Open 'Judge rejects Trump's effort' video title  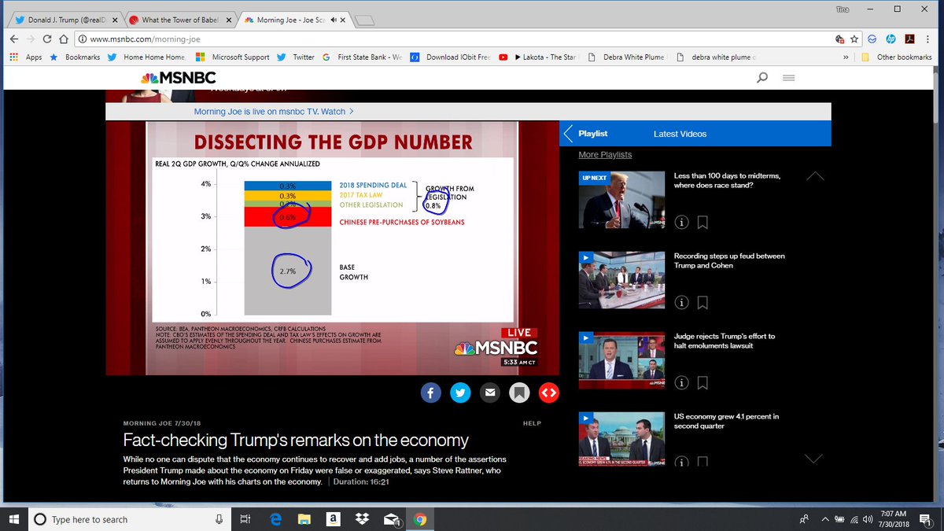725,341
